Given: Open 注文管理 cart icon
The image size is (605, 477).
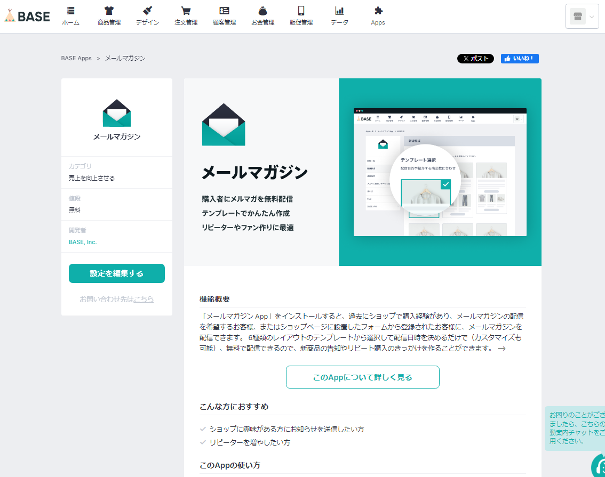Looking at the screenshot, I should pyautogui.click(x=186, y=11).
